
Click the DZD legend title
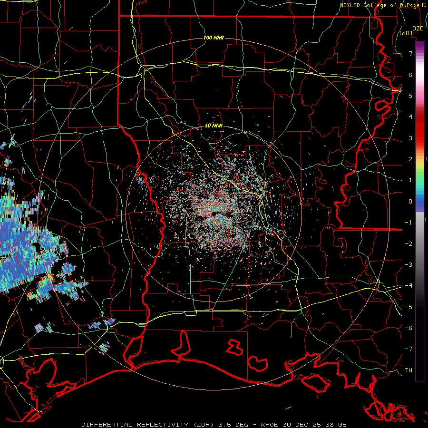(418, 28)
